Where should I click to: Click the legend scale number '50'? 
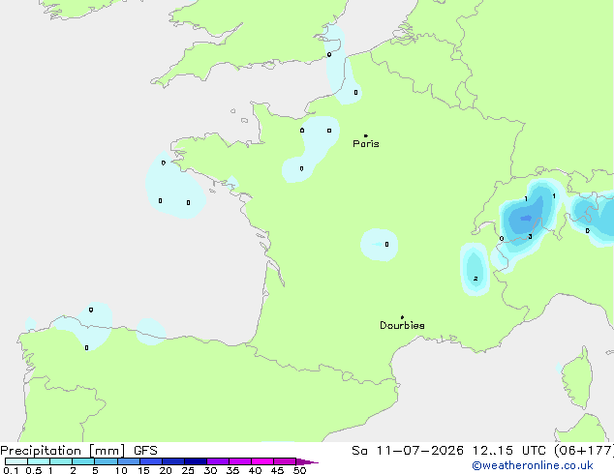click(299, 470)
